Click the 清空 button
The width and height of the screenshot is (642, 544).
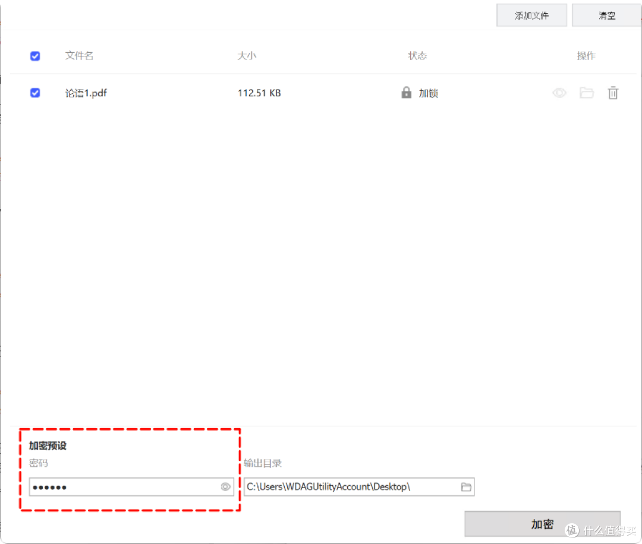point(606,15)
